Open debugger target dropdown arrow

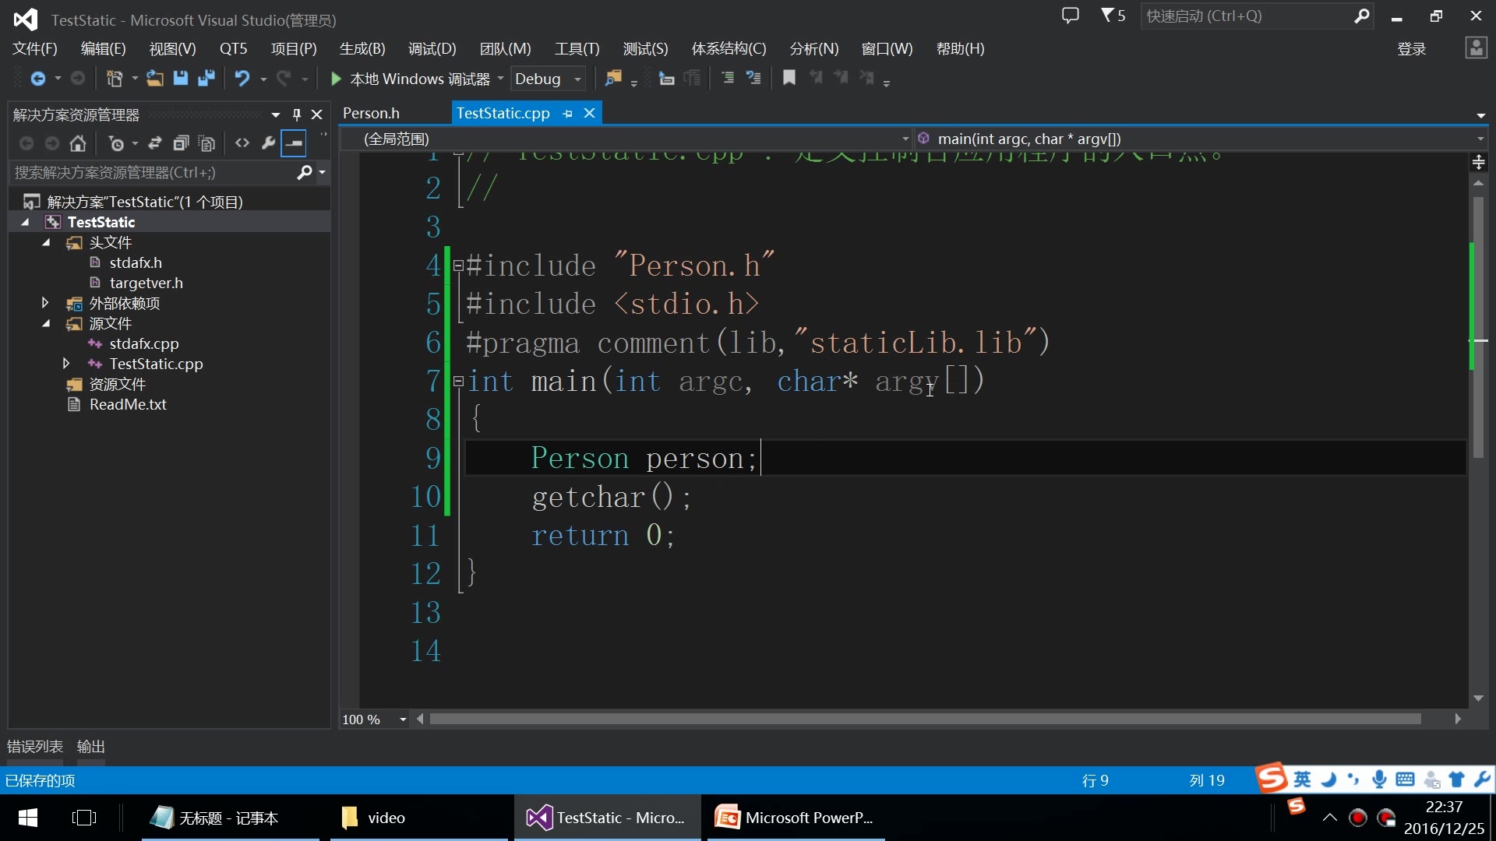pyautogui.click(x=500, y=79)
